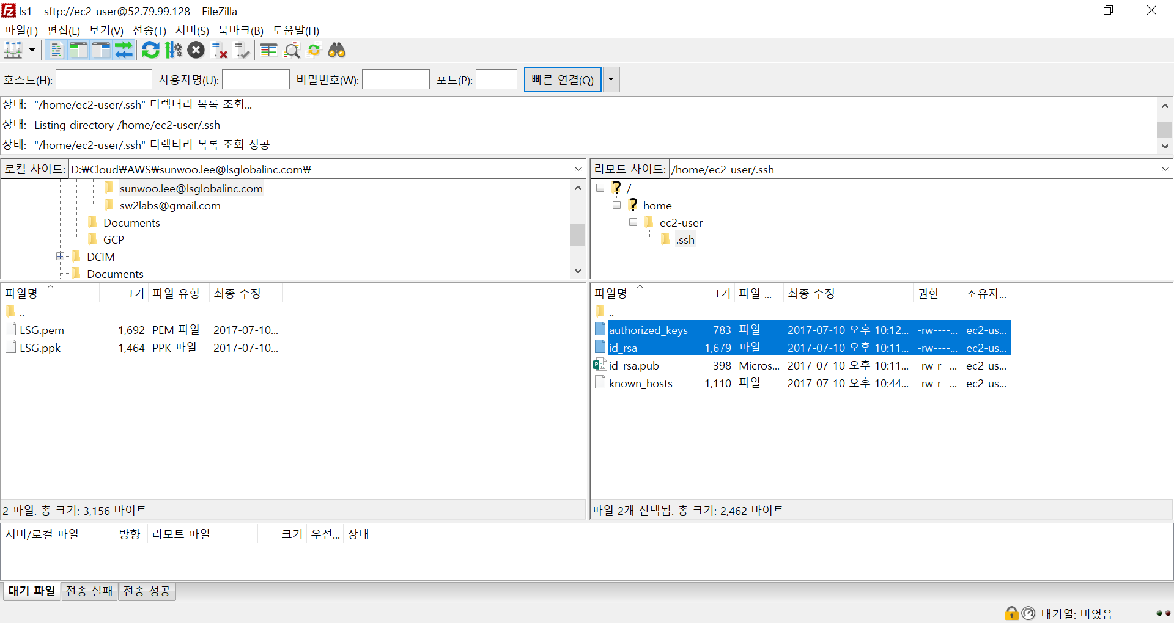Select LSG.pem in local file list
The width and height of the screenshot is (1174, 623).
pyautogui.click(x=42, y=330)
